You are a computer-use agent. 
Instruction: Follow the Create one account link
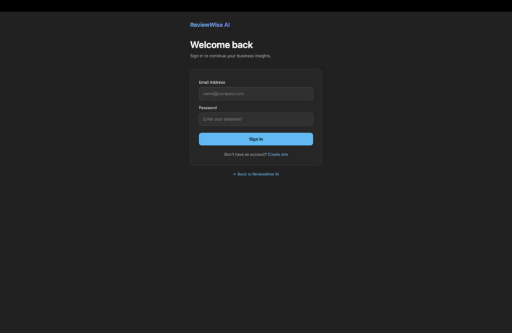[x=278, y=154]
